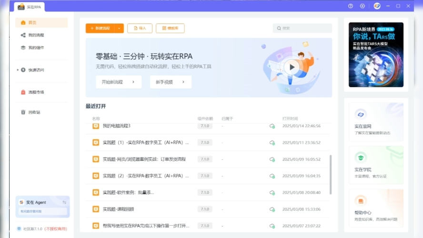Viewport: 423px width, 238px height.
Task: Click cloud sync icon for 我的电脑流程3
Action: tap(272, 126)
